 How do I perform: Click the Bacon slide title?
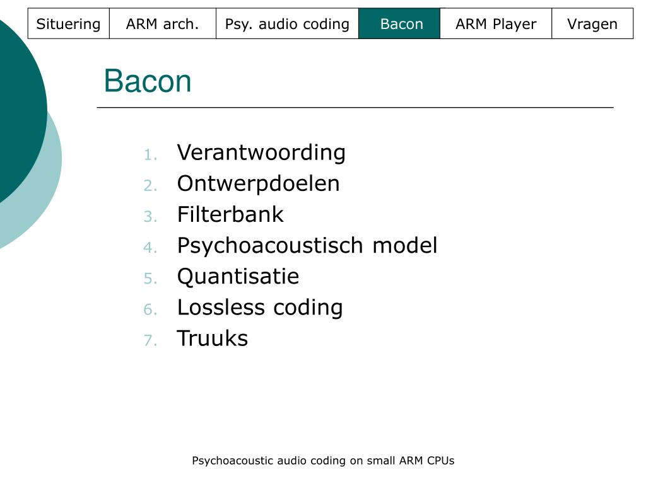click(x=148, y=81)
